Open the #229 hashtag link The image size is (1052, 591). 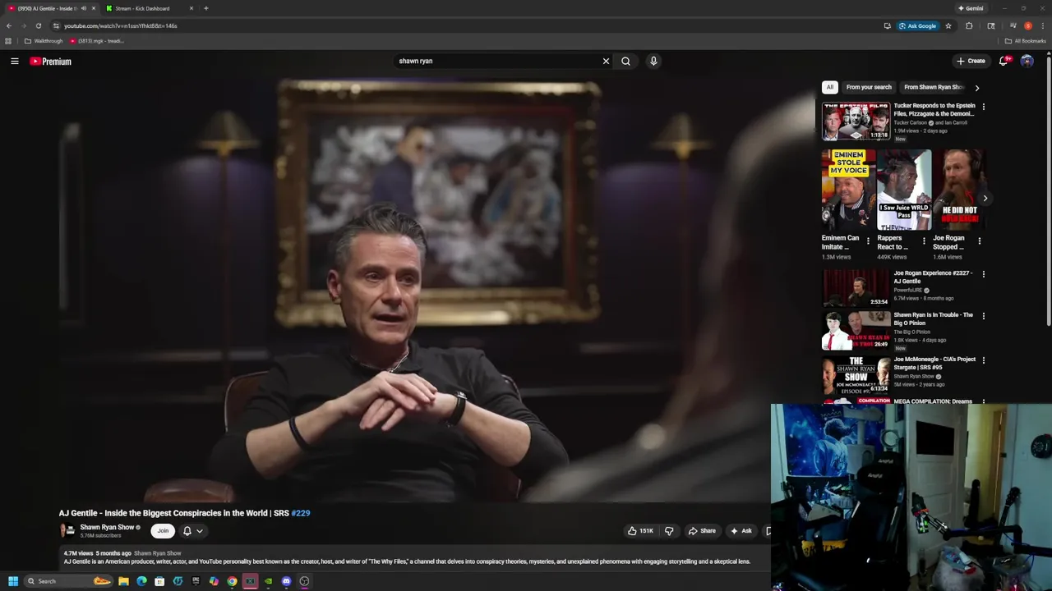301,513
